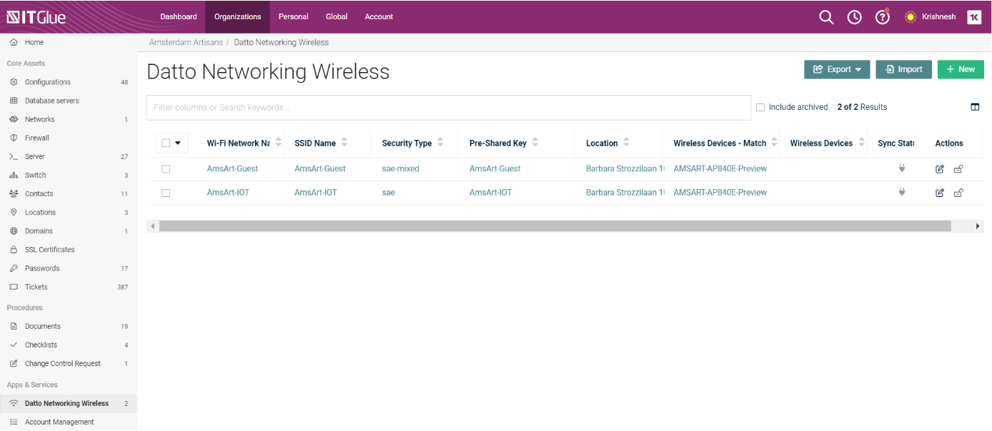The image size is (992, 431).
Task: Toggle the Include archived checkbox
Action: tap(760, 107)
